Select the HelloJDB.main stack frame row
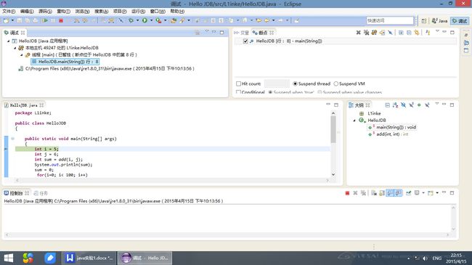 pos(65,62)
